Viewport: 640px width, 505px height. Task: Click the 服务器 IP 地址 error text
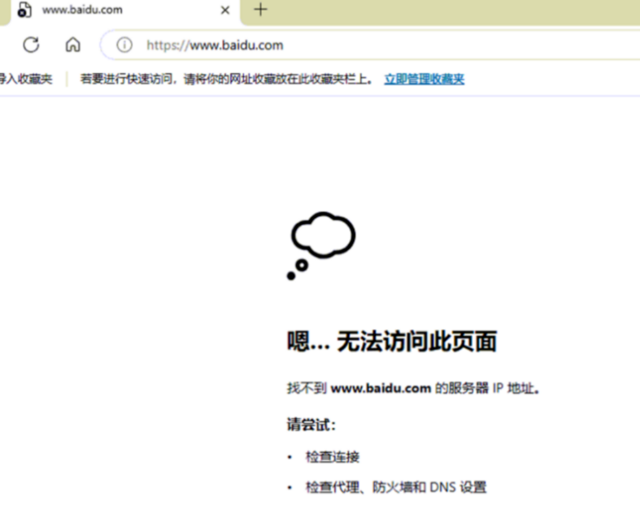coord(488,388)
